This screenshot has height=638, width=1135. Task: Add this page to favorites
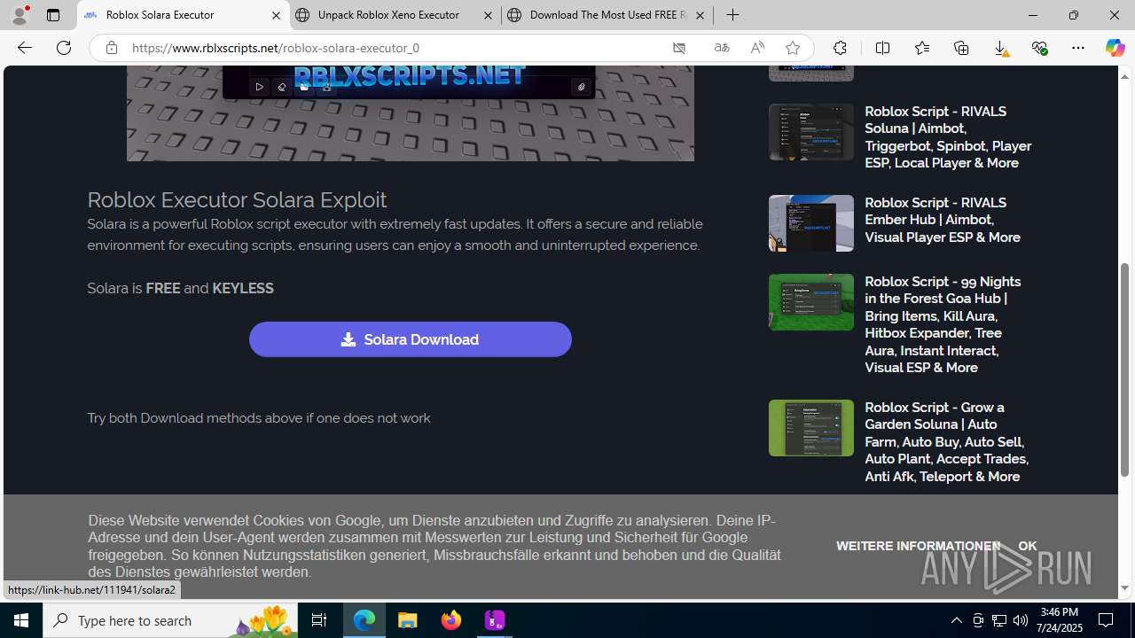(793, 48)
